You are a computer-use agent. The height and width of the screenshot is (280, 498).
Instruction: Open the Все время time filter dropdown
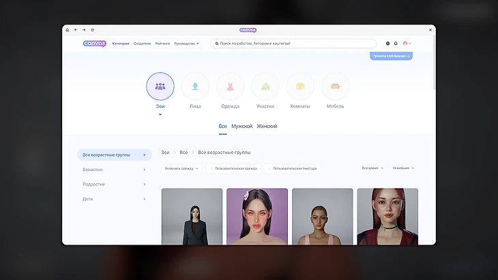click(372, 168)
